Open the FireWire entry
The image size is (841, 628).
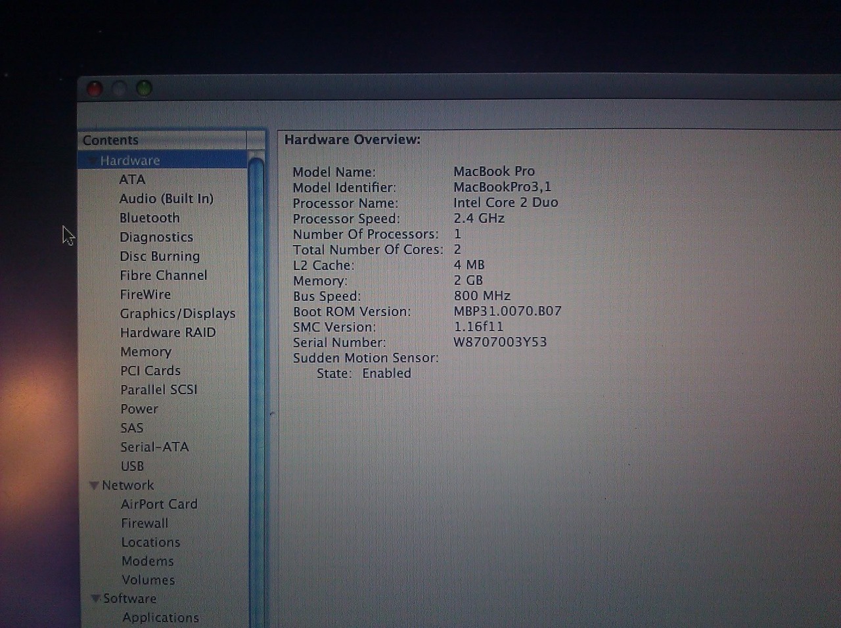point(145,294)
